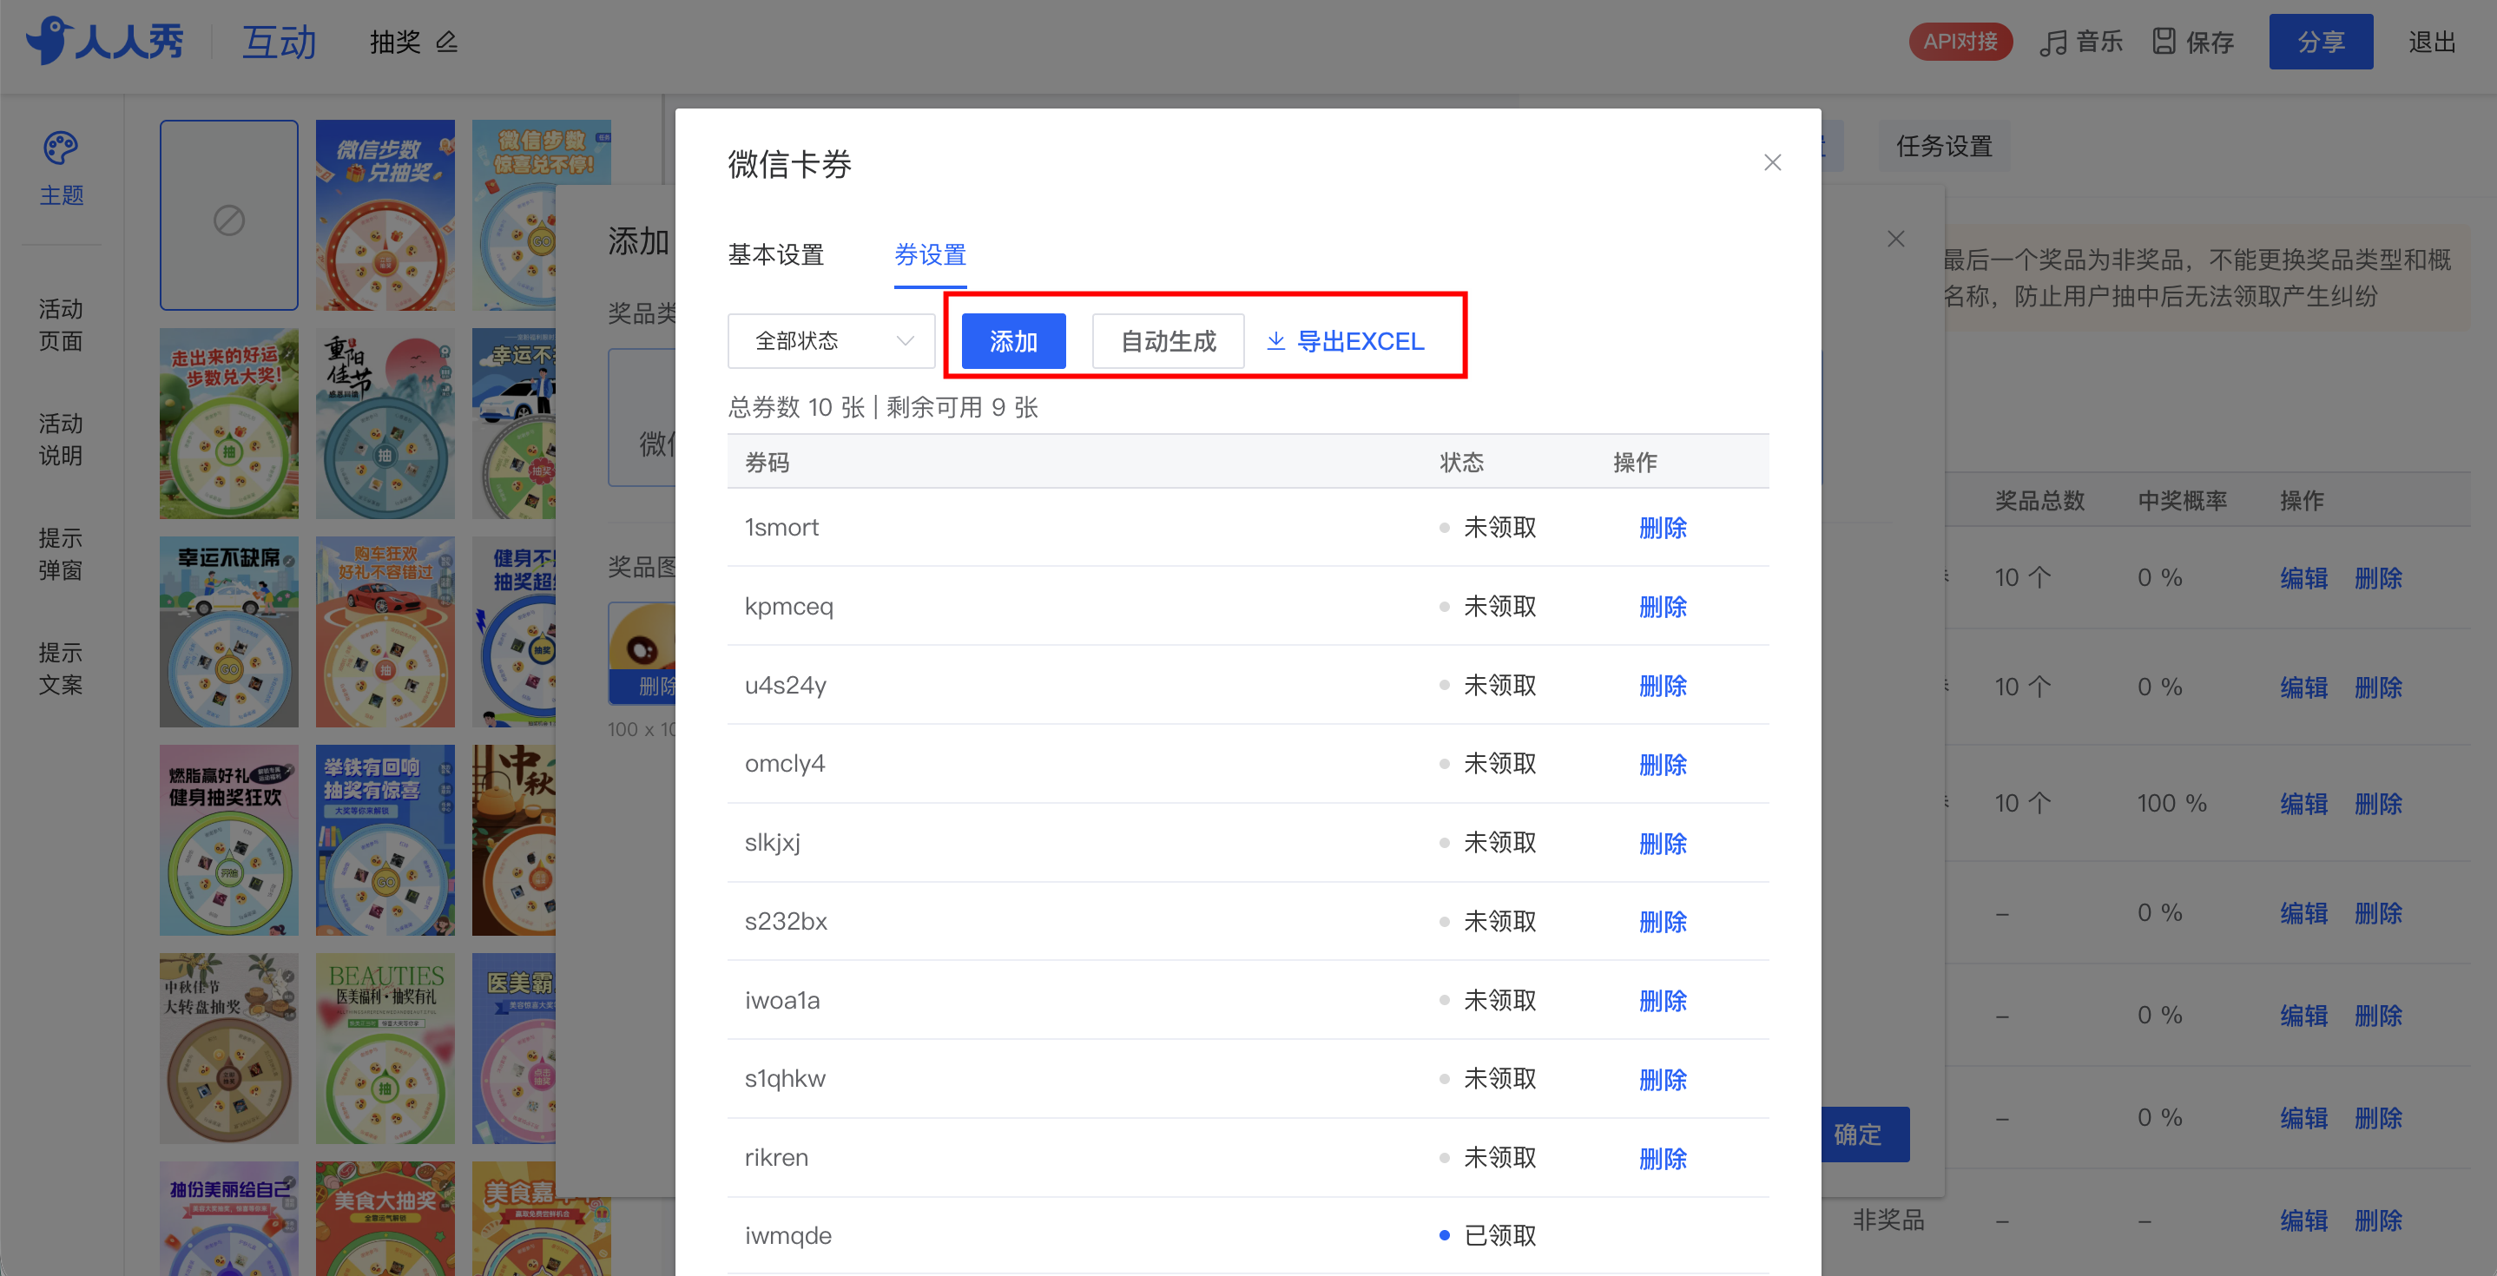Delete the coupon code slkjxj
The height and width of the screenshot is (1276, 2497).
[x=1663, y=843]
